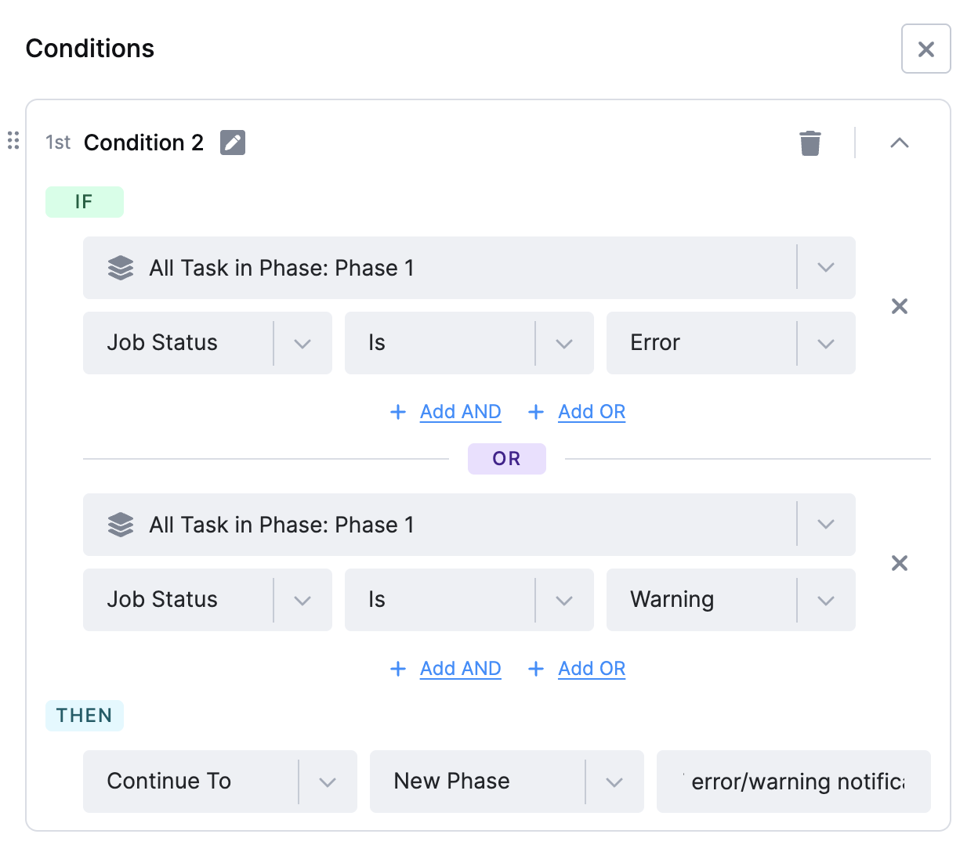Click Add OR under the Error condition

592,412
